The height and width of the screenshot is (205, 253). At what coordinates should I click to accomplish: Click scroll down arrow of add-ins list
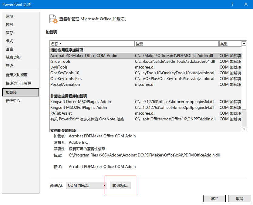pyautogui.click(x=244, y=129)
